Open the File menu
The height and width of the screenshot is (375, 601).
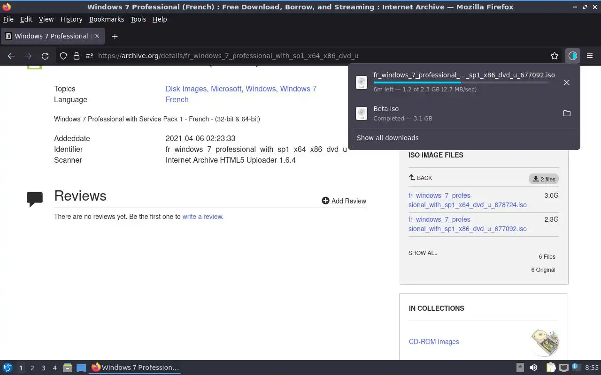point(8,19)
